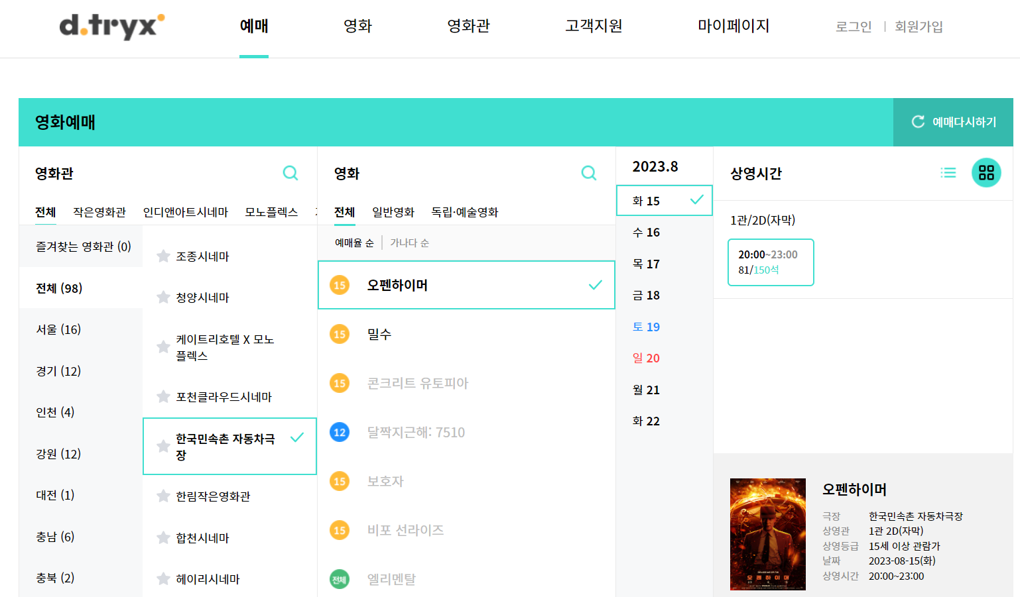Screen dimensions: 1020x597
Task: Toggle the favorite star for 한림작은영화관
Action: pos(163,496)
